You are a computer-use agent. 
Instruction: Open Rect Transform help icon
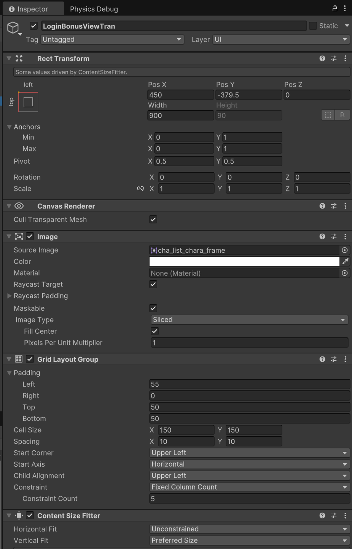pyautogui.click(x=322, y=58)
